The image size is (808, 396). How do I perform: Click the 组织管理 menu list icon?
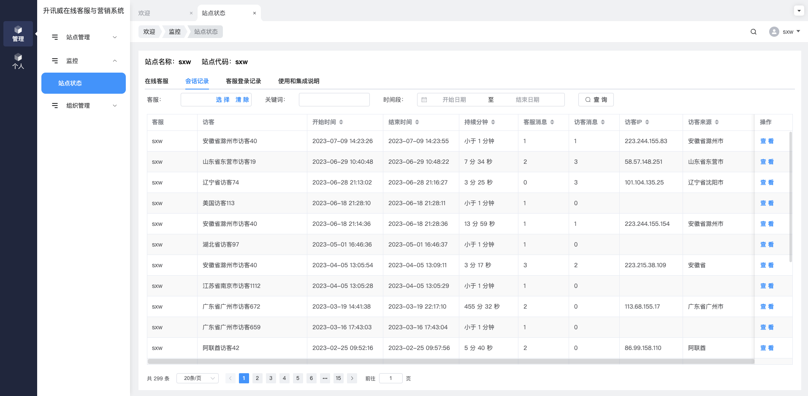point(55,106)
